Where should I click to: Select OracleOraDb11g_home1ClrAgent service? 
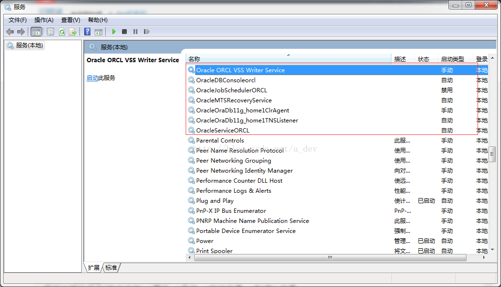[x=337, y=110]
